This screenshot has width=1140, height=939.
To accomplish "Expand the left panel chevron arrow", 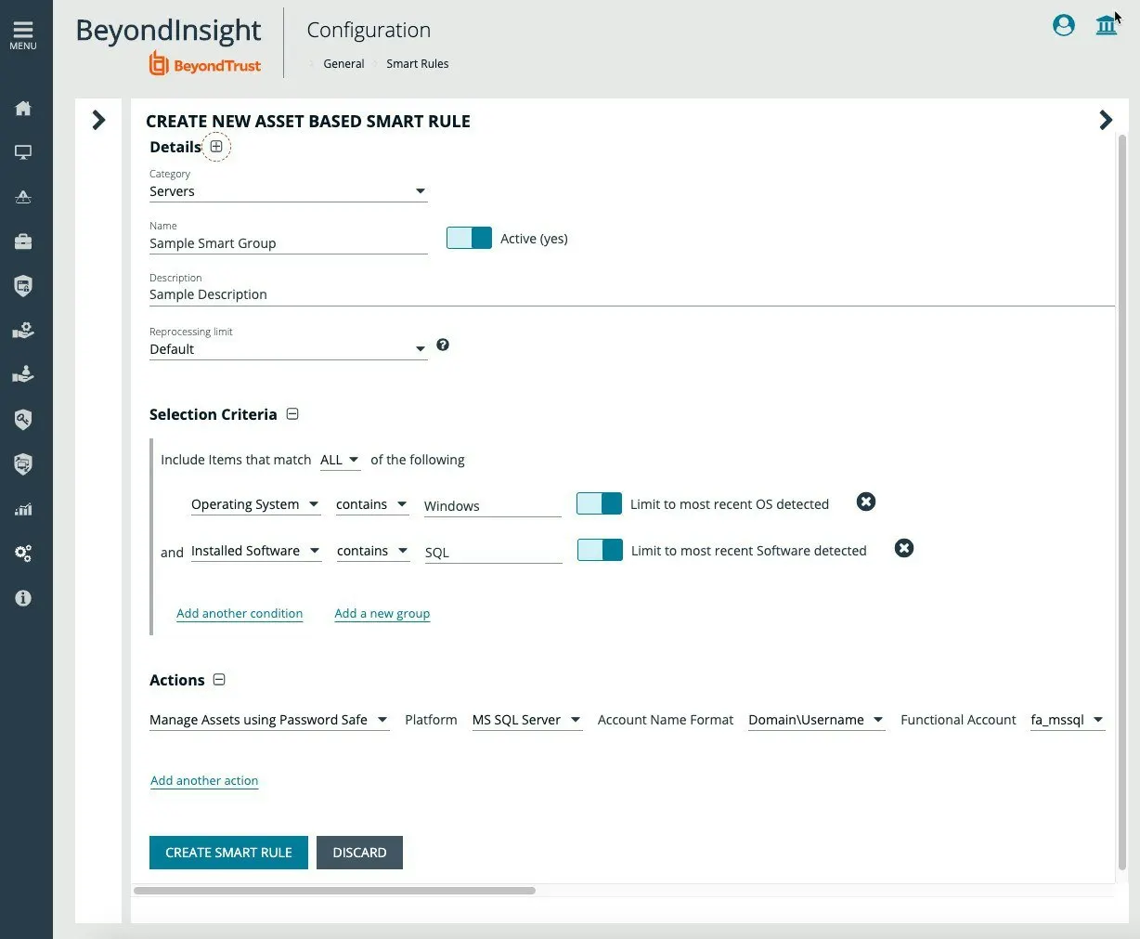I will [x=98, y=120].
